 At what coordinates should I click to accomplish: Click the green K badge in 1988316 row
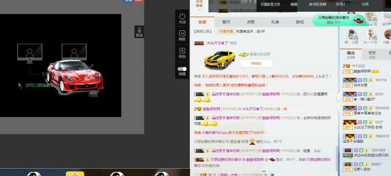point(365,136)
